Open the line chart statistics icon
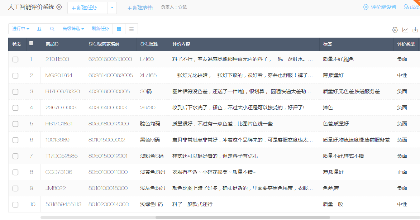The height and width of the screenshot is (220, 420). tap(405, 30)
